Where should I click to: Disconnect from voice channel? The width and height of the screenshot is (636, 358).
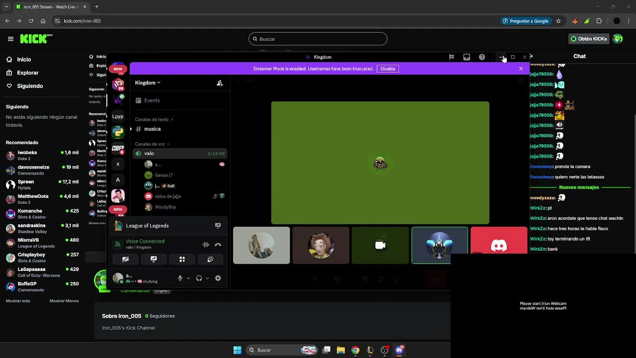(x=218, y=245)
